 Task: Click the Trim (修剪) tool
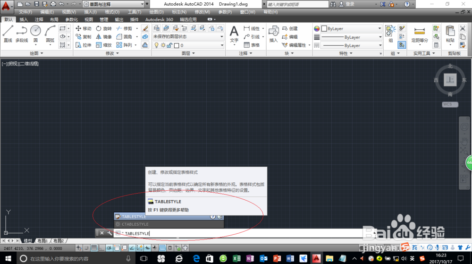click(124, 28)
